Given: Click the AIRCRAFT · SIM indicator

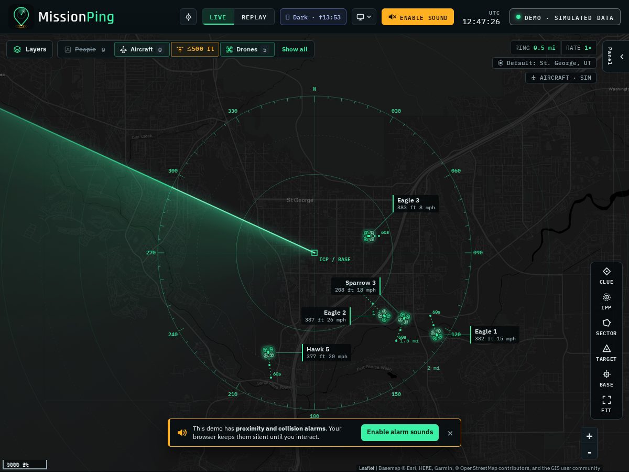Looking at the screenshot, I should (x=561, y=78).
